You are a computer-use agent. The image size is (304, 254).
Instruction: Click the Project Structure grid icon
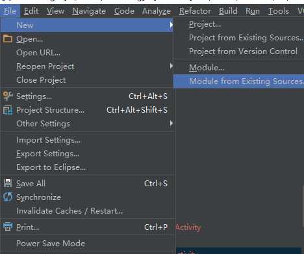tap(8, 110)
